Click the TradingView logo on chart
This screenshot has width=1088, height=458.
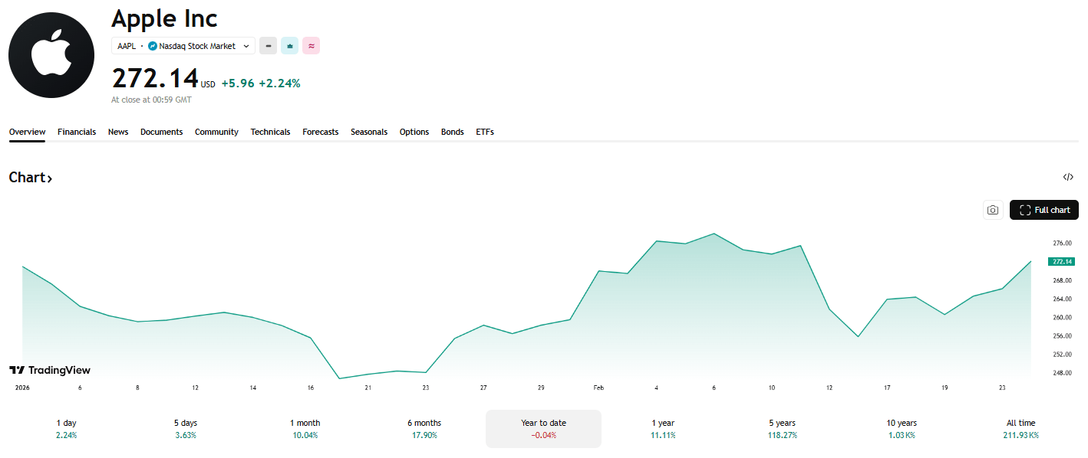[x=50, y=370]
